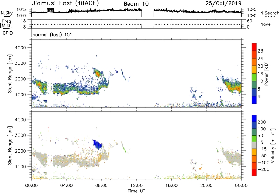Click the noisy N.Sky burst box near 02:00 UT

[50, 10]
